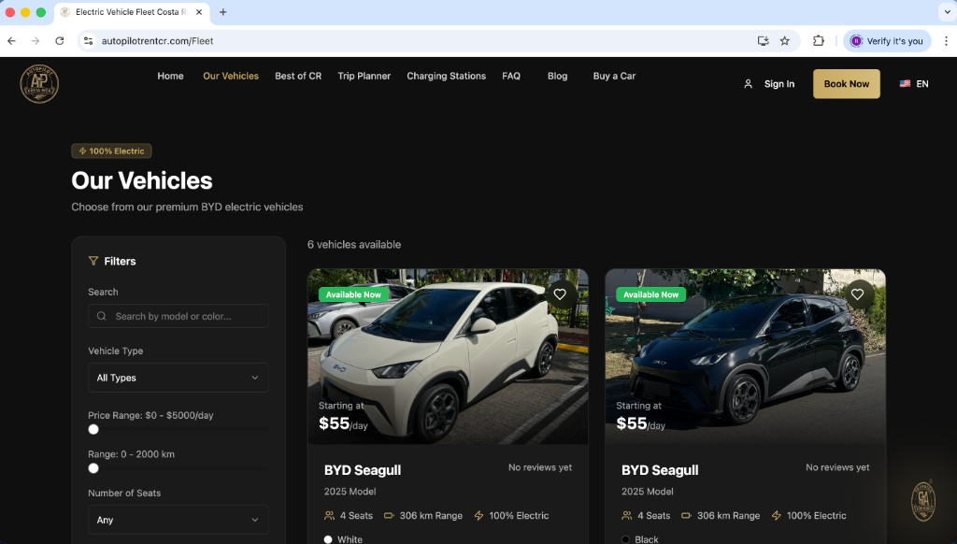957x544 pixels.
Task: Click the user icon beside Sign In
Action: pos(749,84)
